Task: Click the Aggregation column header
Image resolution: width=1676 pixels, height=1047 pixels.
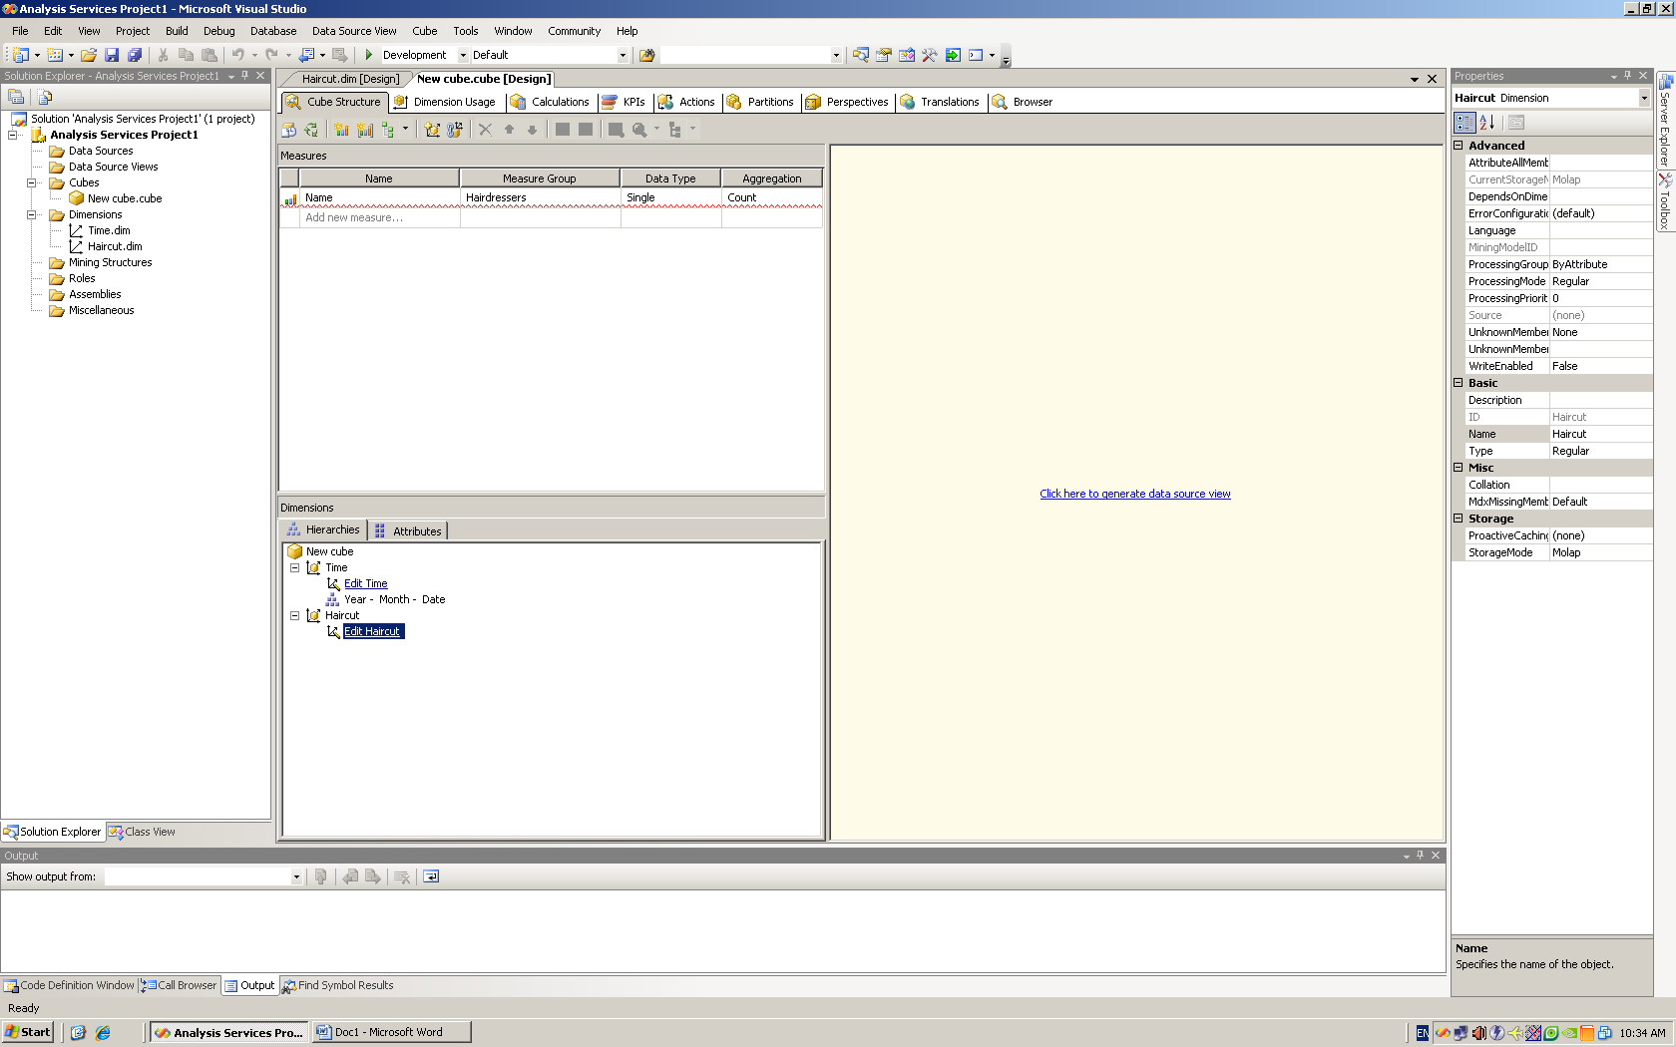Action: point(771,178)
